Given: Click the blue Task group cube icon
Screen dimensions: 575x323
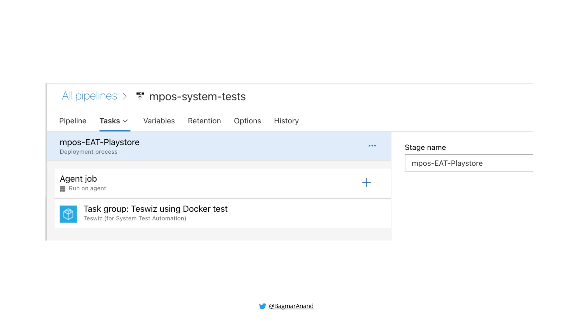Looking at the screenshot, I should [68, 214].
